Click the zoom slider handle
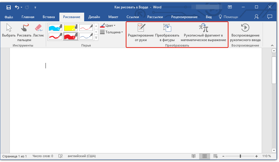The height and width of the screenshot is (162, 279). coord(240,156)
